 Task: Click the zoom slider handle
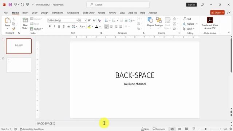click(206, 129)
